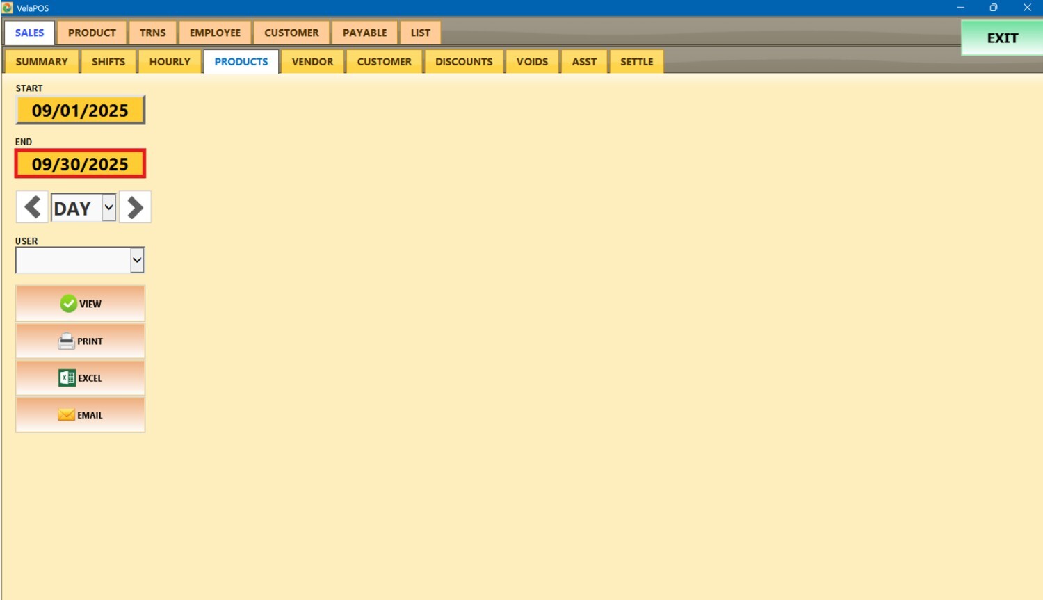Click the START date 09/01/2025 field
Image resolution: width=1043 pixels, height=600 pixels.
pos(80,111)
